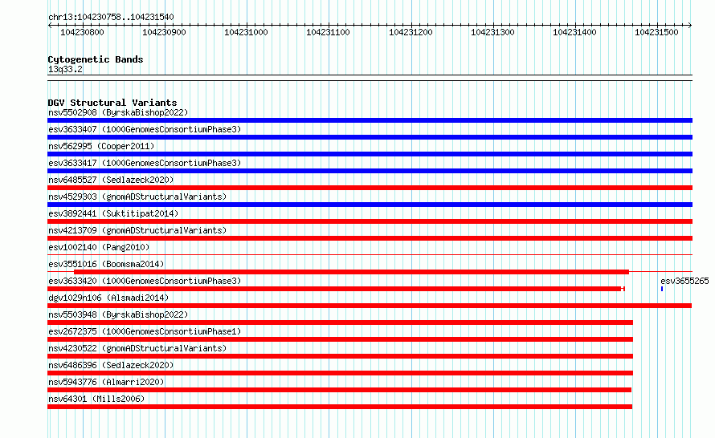This screenshot has height=438, width=715.
Task: Click the red bar of nsv5943776
Action: pyautogui.click(x=339, y=390)
